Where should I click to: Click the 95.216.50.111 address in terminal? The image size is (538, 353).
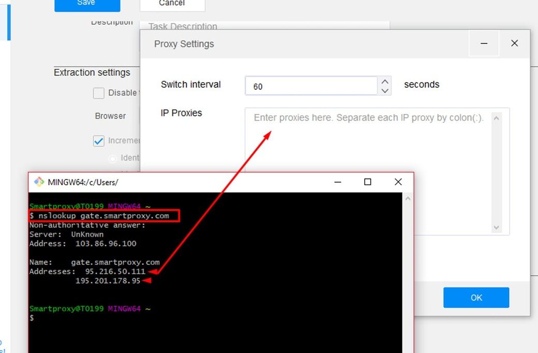click(115, 271)
